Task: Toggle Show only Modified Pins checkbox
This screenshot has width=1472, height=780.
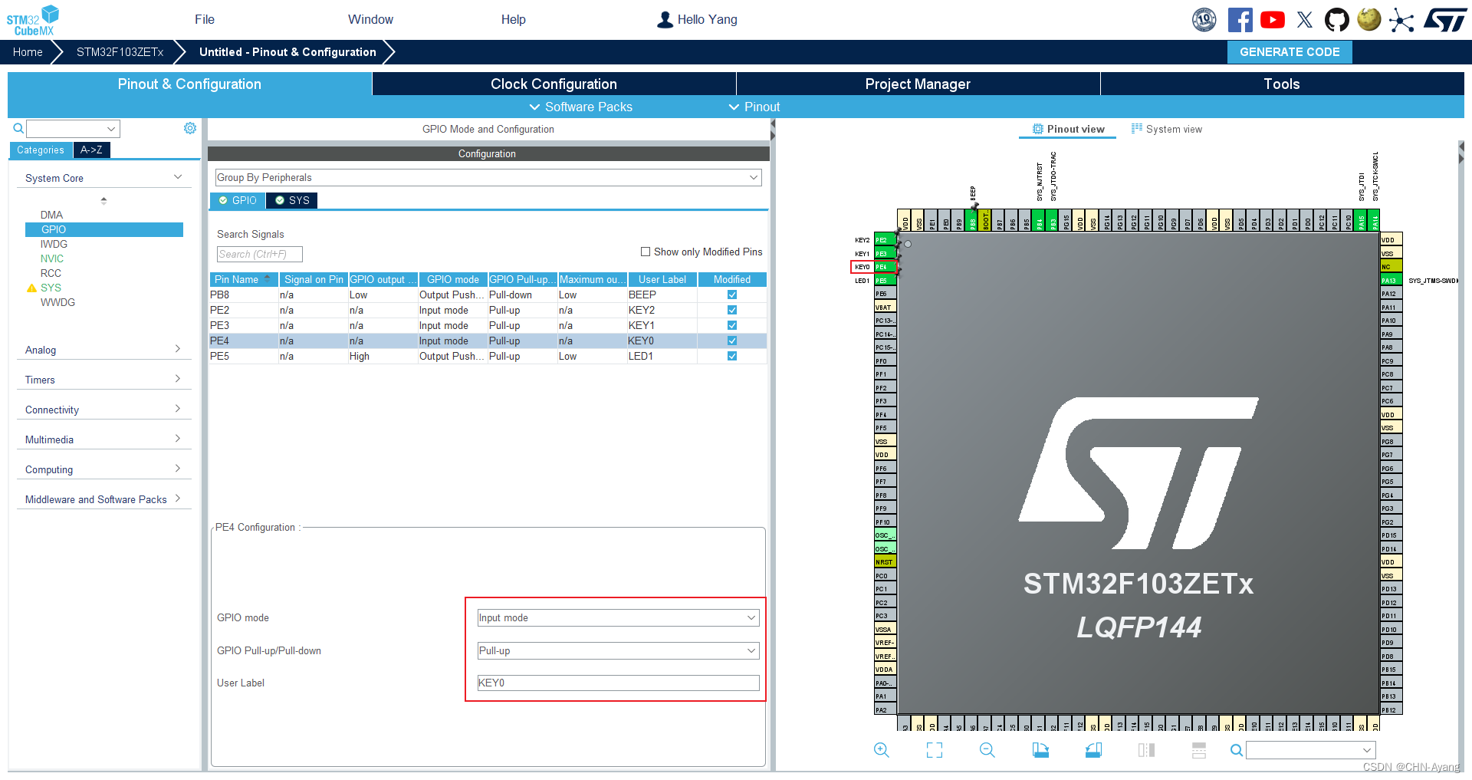Action: [x=646, y=252]
